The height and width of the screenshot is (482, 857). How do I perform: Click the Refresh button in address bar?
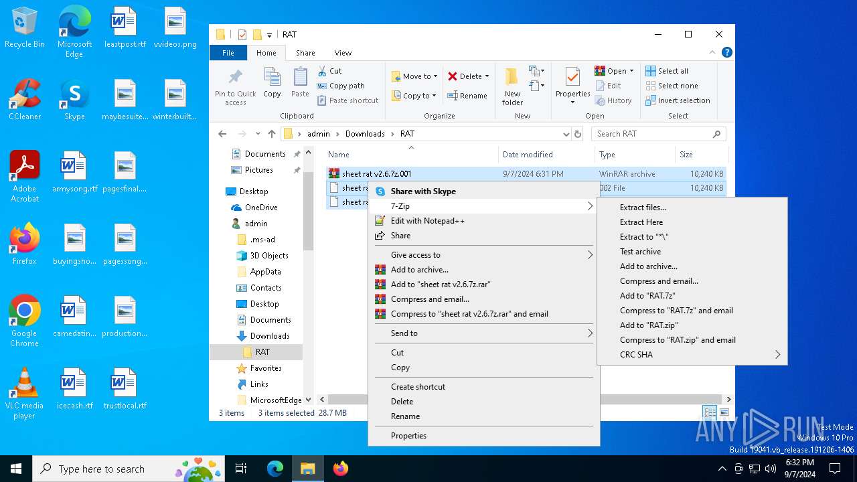(x=578, y=134)
